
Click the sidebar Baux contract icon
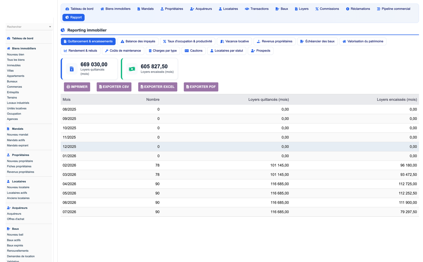click(x=9, y=229)
